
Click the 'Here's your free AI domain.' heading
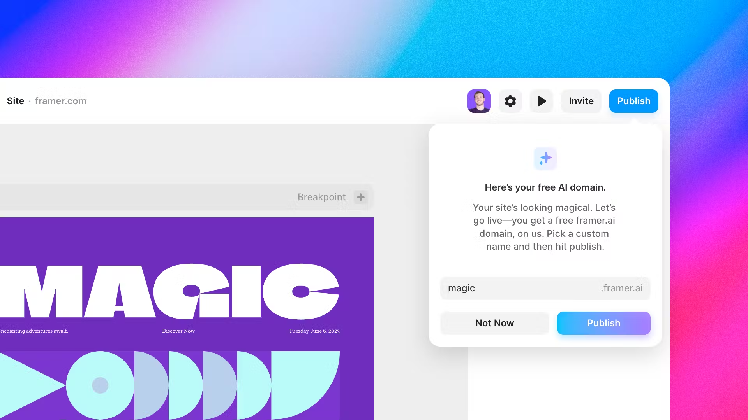545,187
